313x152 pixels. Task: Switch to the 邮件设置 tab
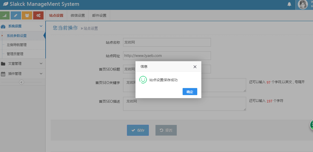pos(99,15)
